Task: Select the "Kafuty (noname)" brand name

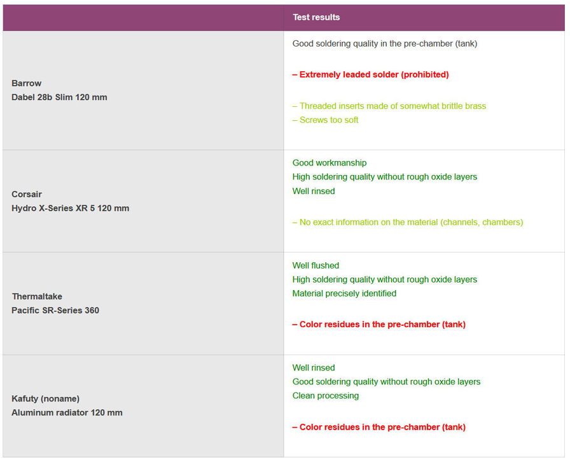Action: point(46,399)
